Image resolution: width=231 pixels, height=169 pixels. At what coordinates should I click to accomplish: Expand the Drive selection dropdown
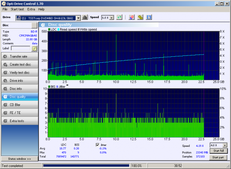click(x=79, y=18)
